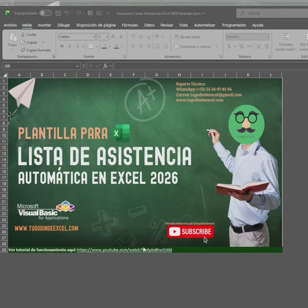Open the Disposición de página tab
This screenshot has height=308, width=308.
tap(96, 25)
